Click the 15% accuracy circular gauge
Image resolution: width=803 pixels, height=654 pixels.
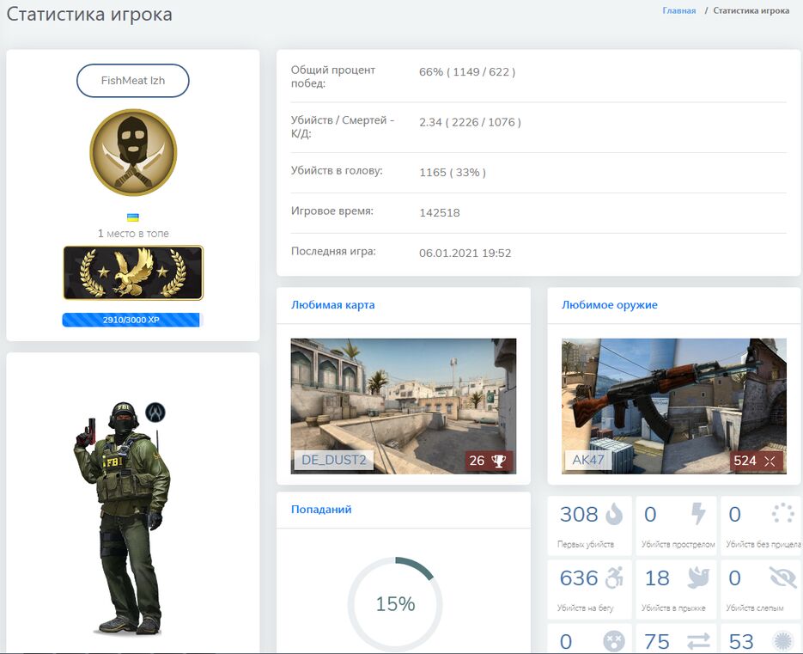coord(395,604)
